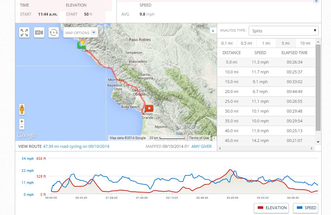Select the Street View pegman
Image resolution: width=331 pixels, height=215 pixels.
point(22,109)
